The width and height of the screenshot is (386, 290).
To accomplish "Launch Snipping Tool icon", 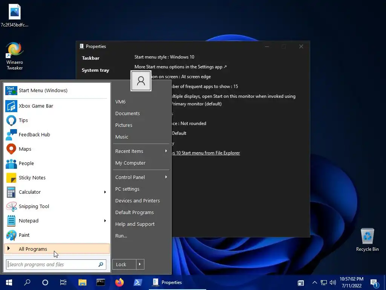I will tap(11, 207).
